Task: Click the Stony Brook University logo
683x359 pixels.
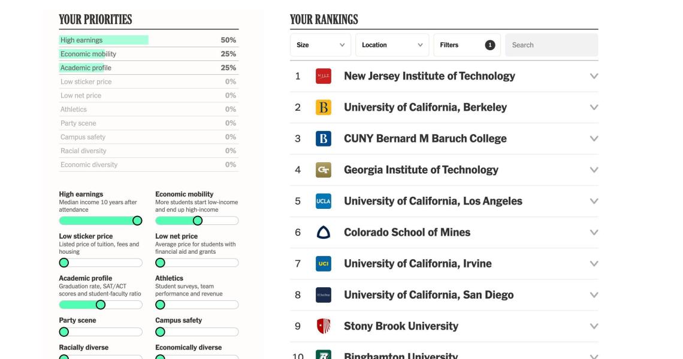Action: (323, 326)
